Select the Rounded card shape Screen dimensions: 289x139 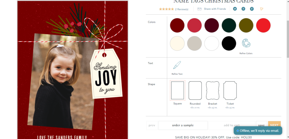pyautogui.click(x=195, y=90)
